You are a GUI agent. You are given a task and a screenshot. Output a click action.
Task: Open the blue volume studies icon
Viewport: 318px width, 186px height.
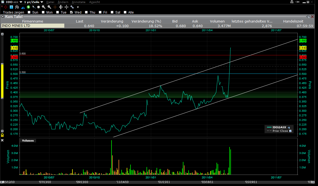23,7
